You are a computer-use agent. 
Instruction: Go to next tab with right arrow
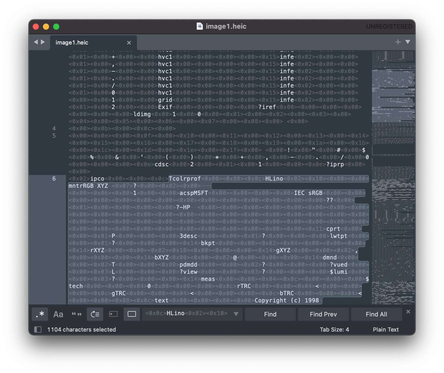coord(43,42)
